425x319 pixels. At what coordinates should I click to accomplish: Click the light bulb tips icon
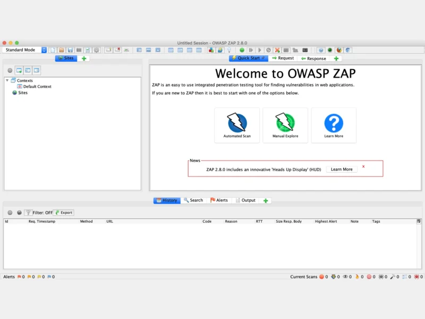point(229,50)
